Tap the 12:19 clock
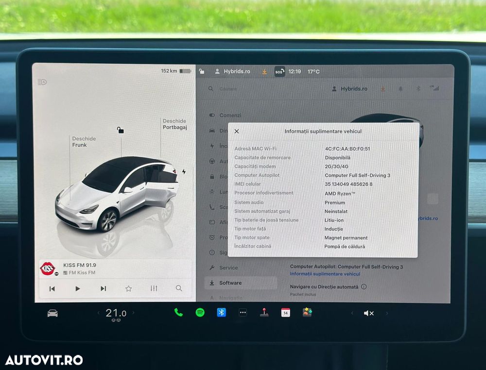Viewport: 486px width, 370px height. (x=295, y=71)
